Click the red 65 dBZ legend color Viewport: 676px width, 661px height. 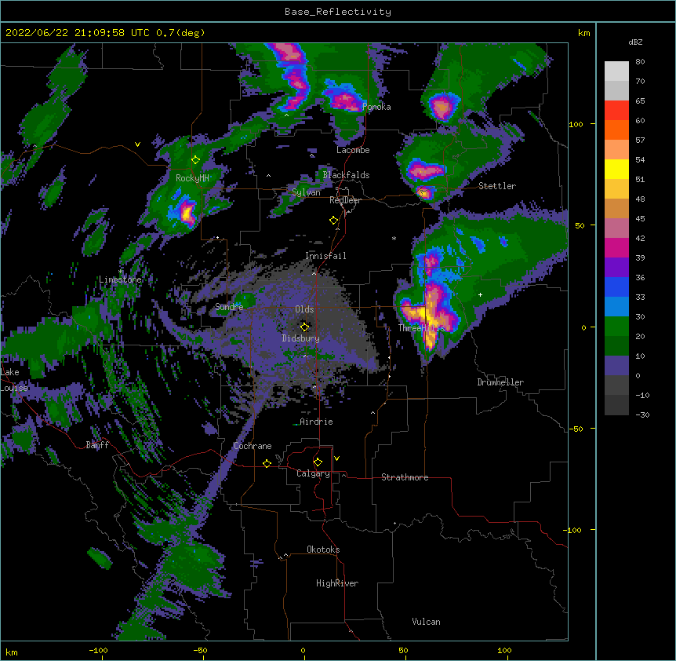tap(616, 111)
